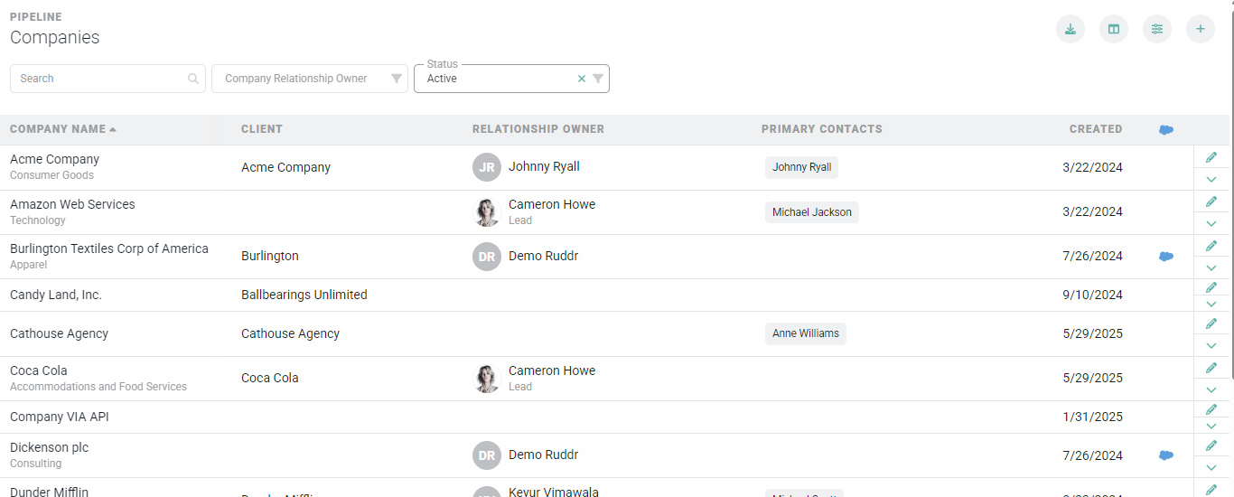Expand the Cathouse Agency row
The image size is (1234, 497).
[1211, 345]
